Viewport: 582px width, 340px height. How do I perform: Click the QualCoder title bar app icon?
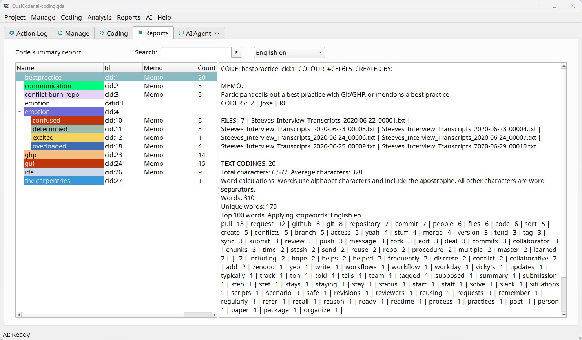pyautogui.click(x=6, y=6)
